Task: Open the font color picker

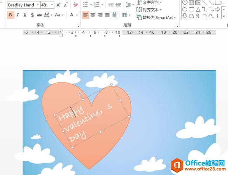Action: pyautogui.click(x=74, y=15)
